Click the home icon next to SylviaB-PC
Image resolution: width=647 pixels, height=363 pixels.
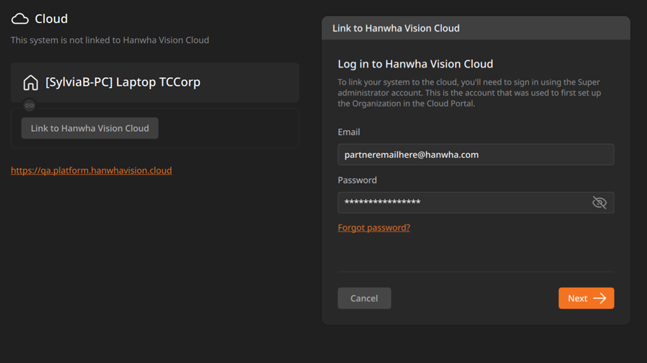(x=31, y=82)
